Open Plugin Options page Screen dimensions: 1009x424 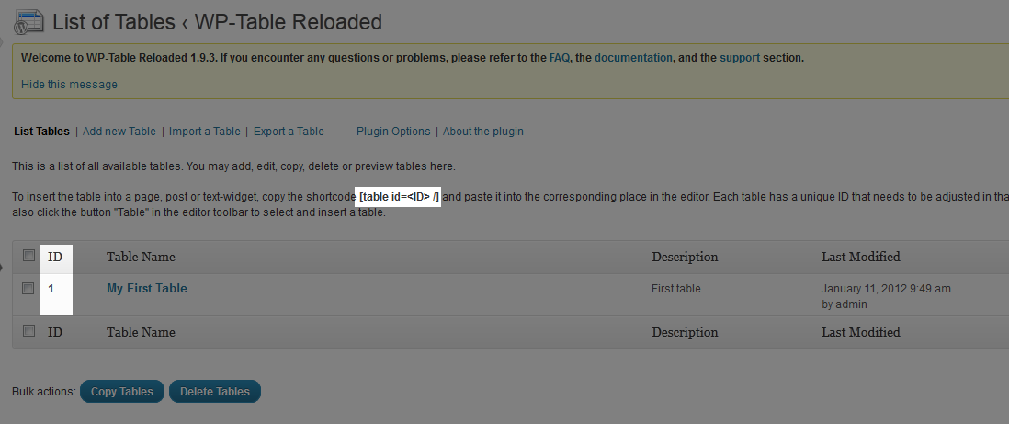(393, 132)
